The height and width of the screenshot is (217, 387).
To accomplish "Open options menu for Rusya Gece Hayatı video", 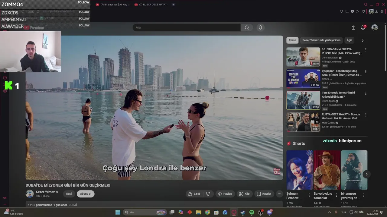I will click(x=366, y=115).
